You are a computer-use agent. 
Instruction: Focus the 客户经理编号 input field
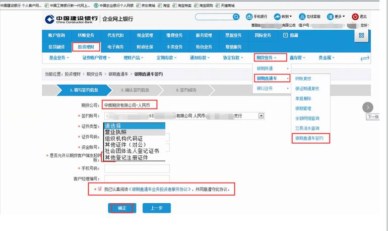click(137, 179)
